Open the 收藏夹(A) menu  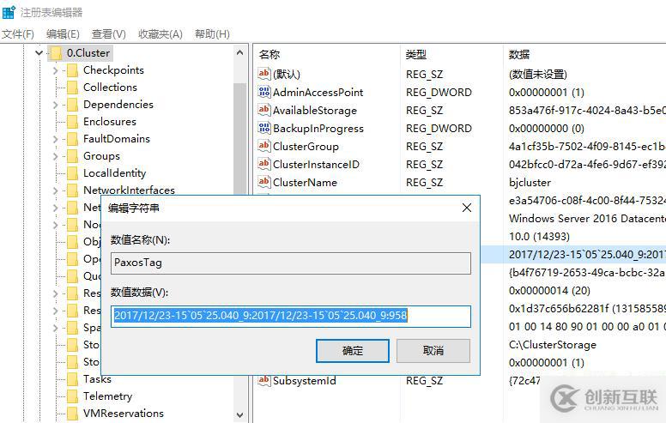click(160, 34)
